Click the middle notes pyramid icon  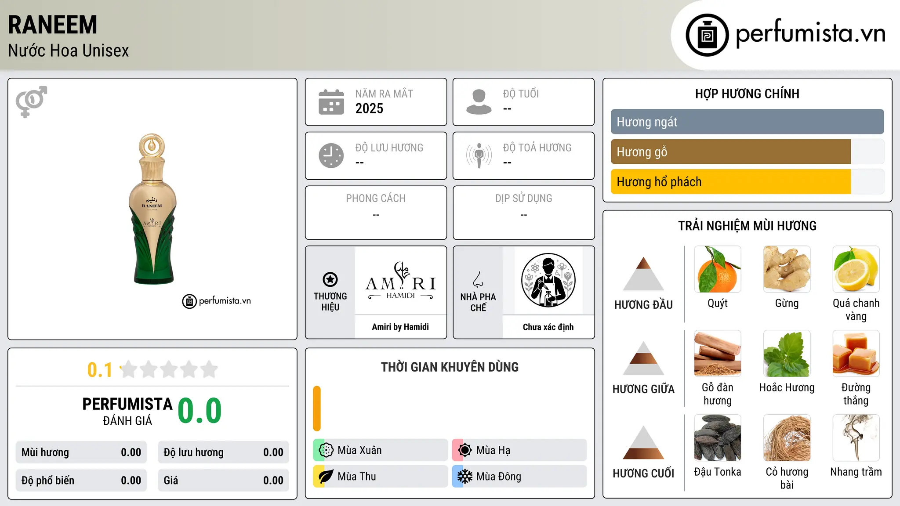(x=643, y=358)
